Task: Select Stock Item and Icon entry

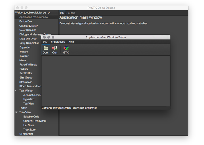Action: pyautogui.click(x=30, y=86)
